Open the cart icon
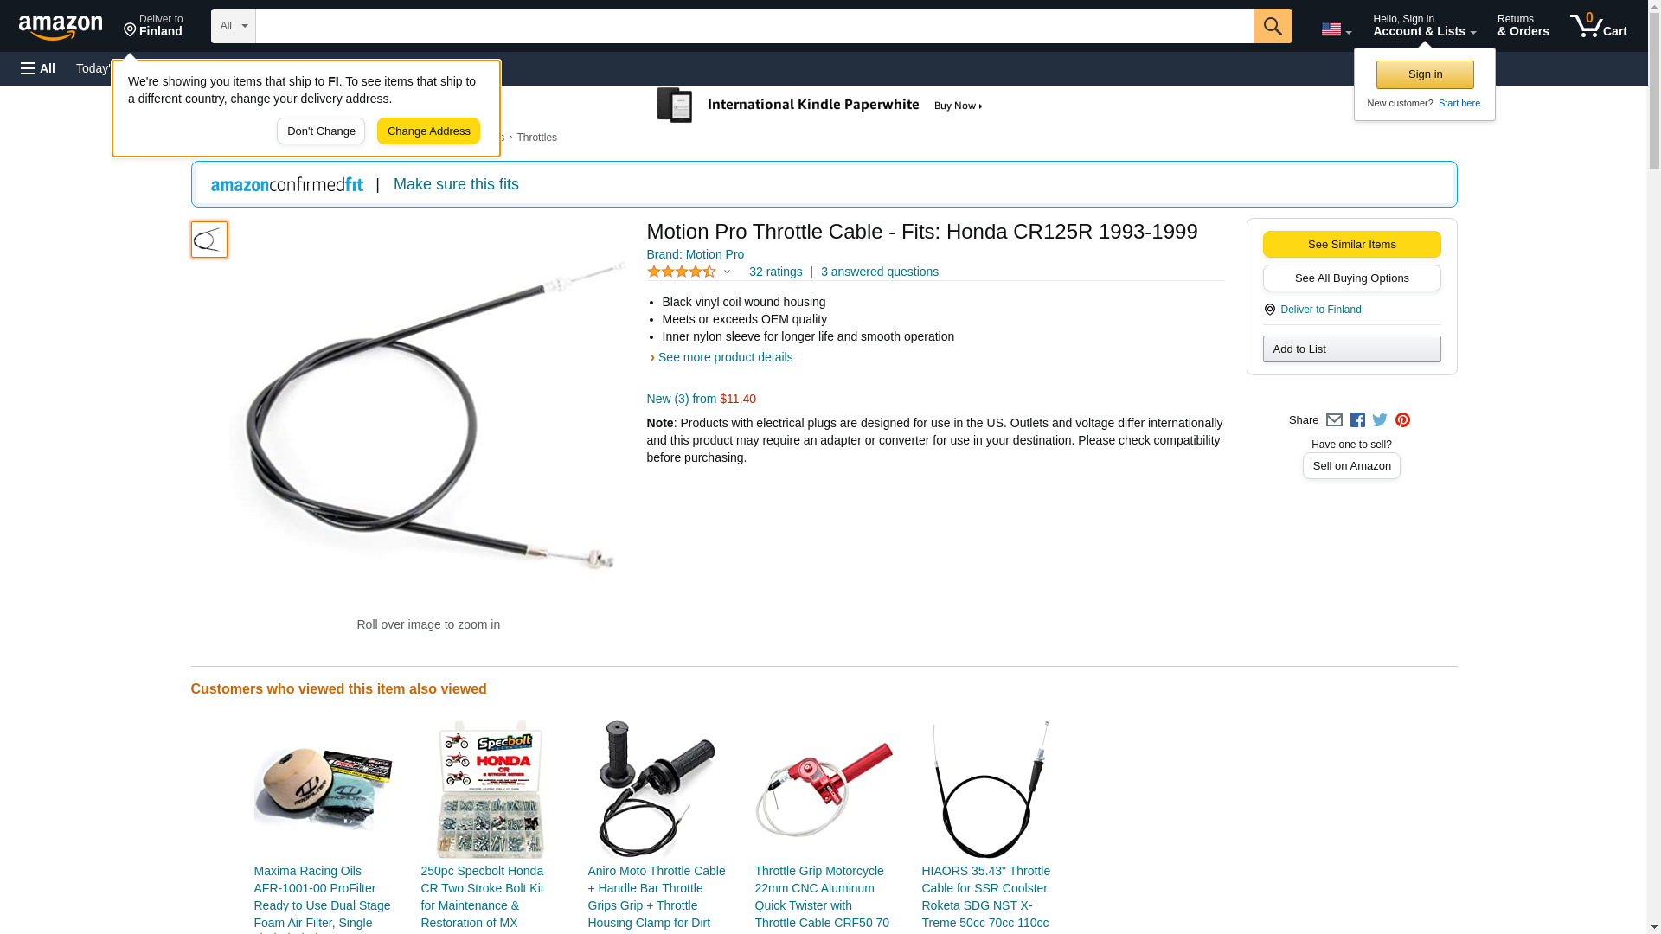The image size is (1661, 934). pos(1598,26)
